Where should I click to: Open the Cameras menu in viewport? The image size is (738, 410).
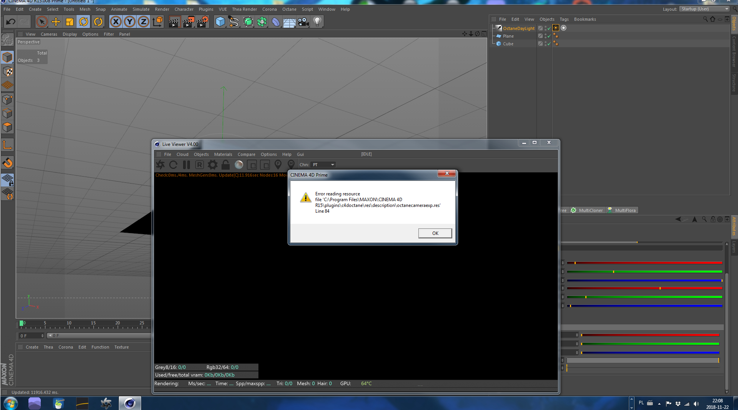[49, 34]
